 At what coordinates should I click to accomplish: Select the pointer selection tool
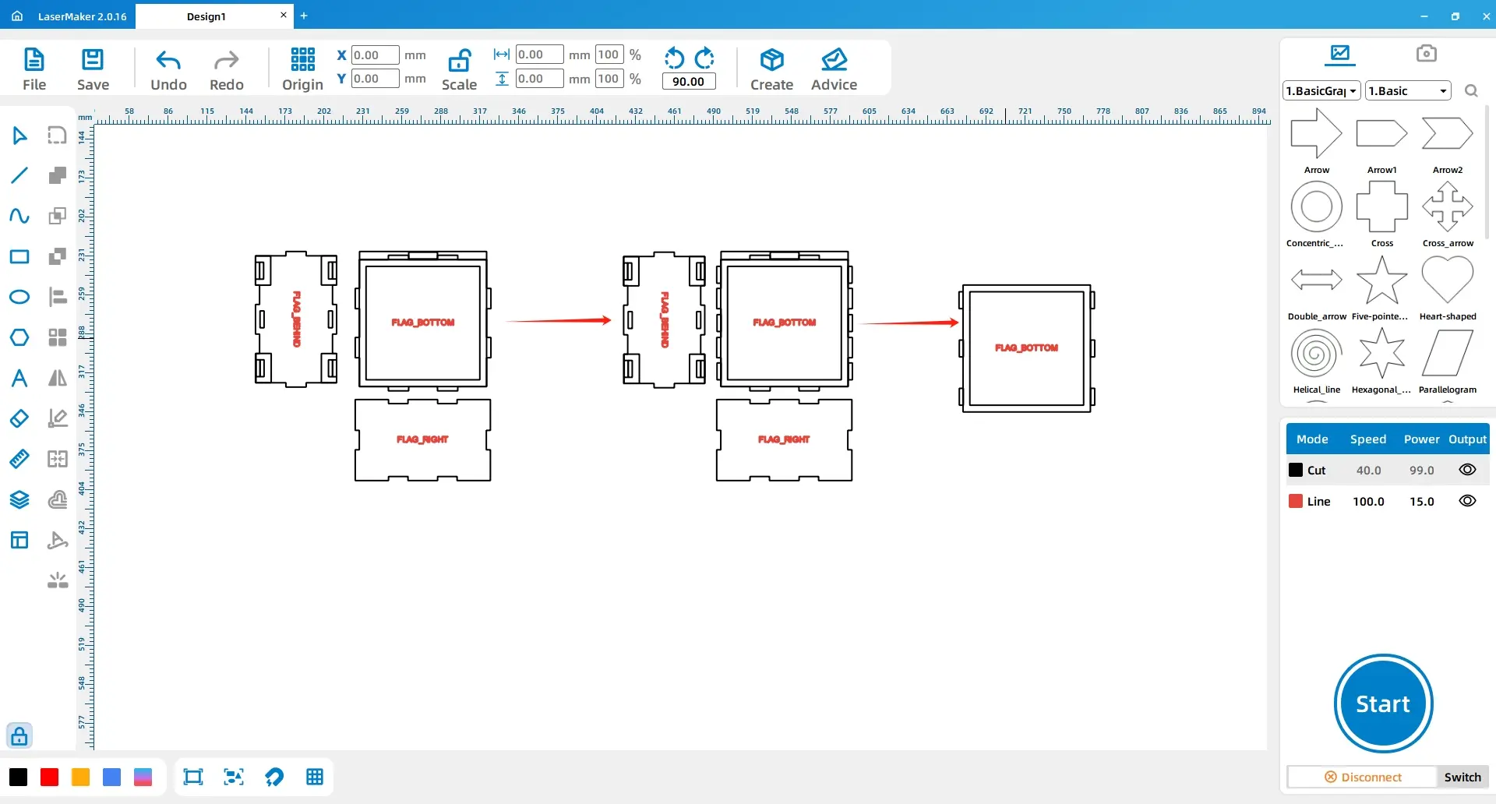[x=19, y=136]
